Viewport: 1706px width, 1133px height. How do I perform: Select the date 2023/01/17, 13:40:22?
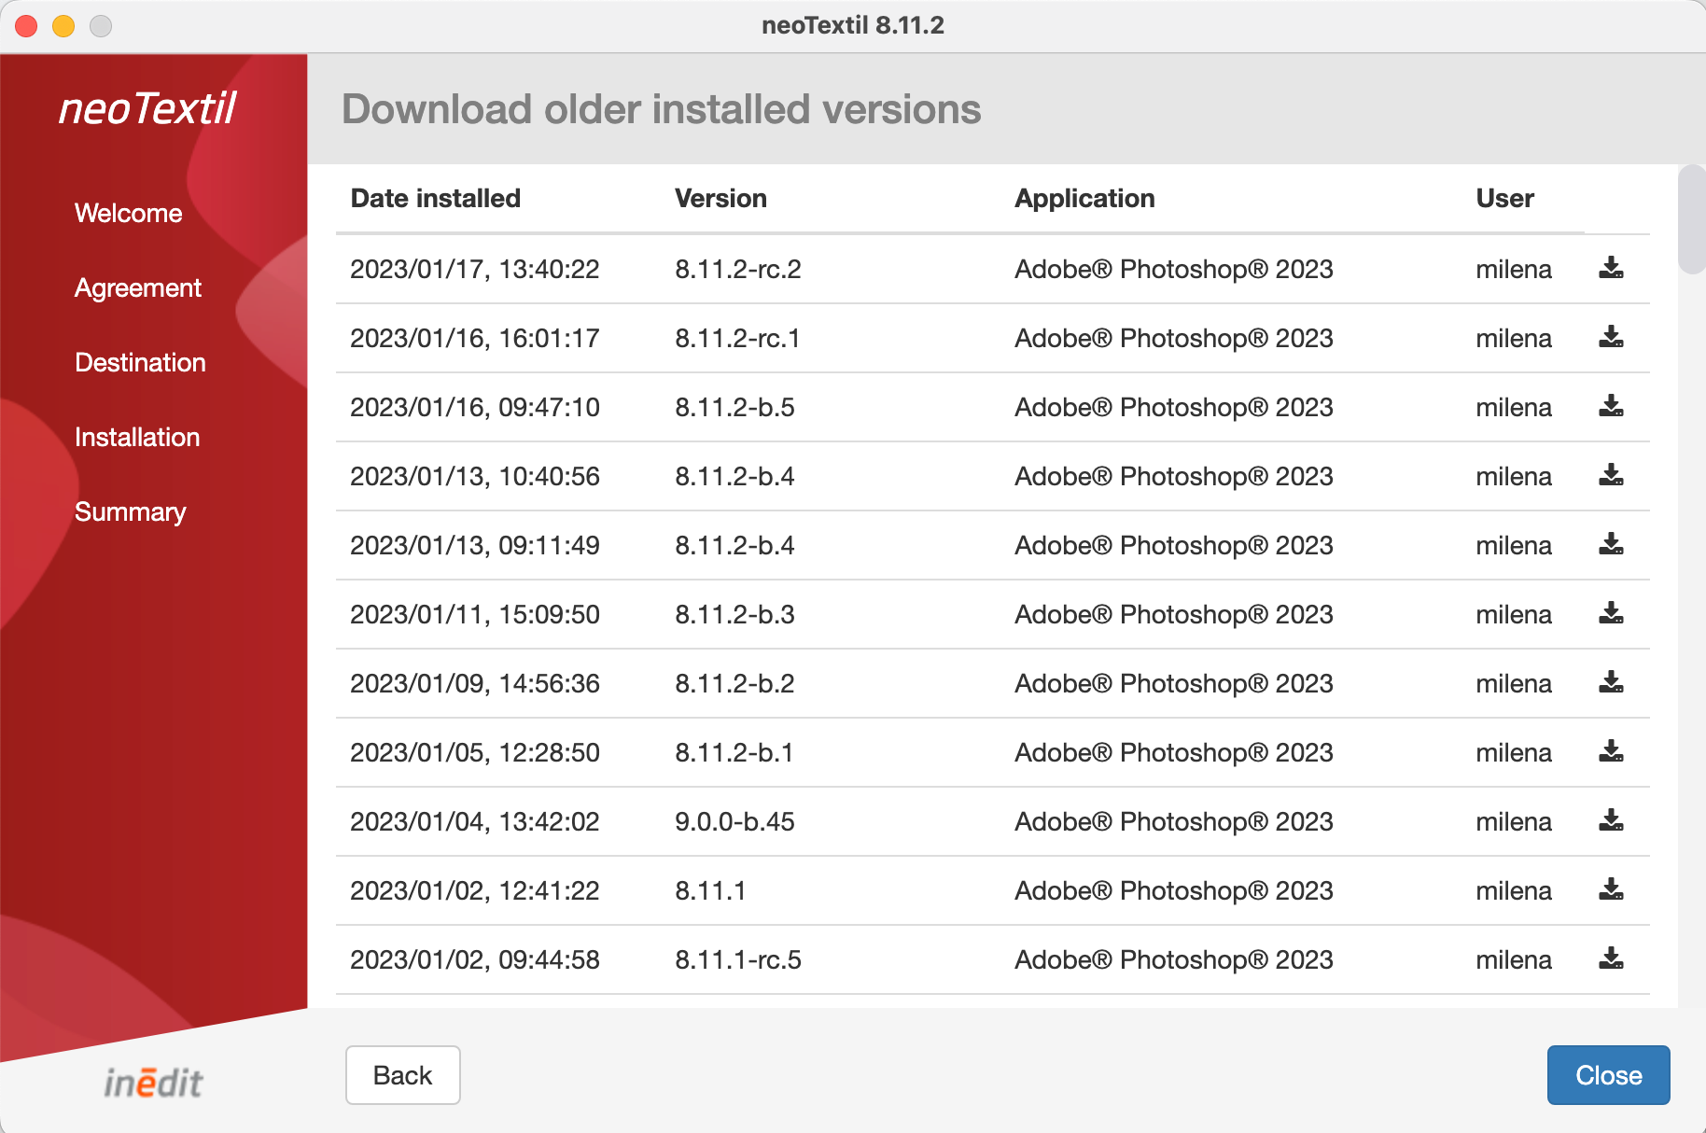point(475,269)
